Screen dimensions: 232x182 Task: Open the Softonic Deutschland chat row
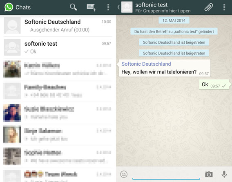pyautogui.click(x=58, y=26)
